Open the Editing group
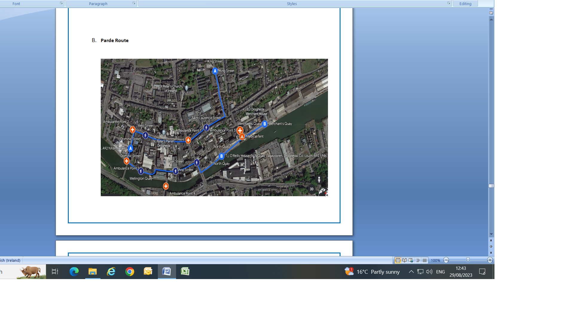This screenshot has width=574, height=322. (465, 4)
